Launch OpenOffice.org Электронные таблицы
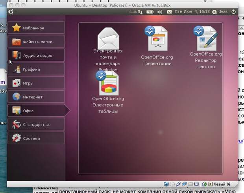The width and height of the screenshot is (244, 193). [108, 92]
